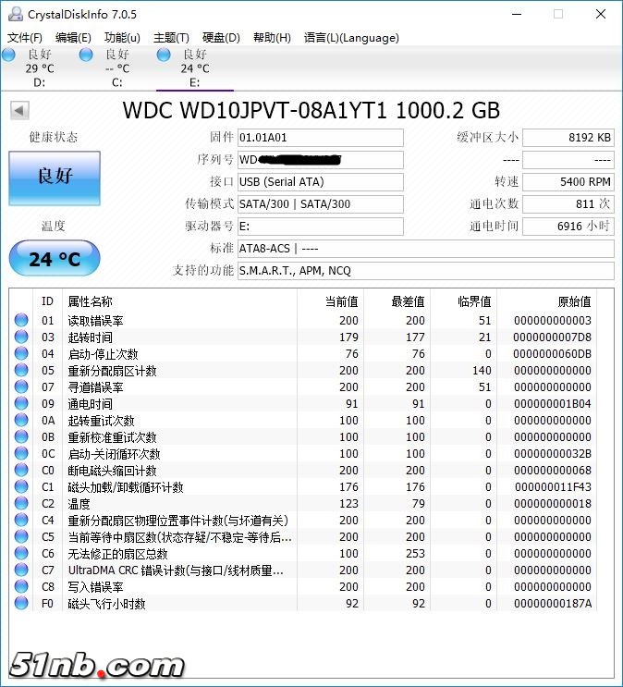623x687 pixels.
Task: Click the status dot for F0 磁头飞行小时数
Action: click(21, 603)
